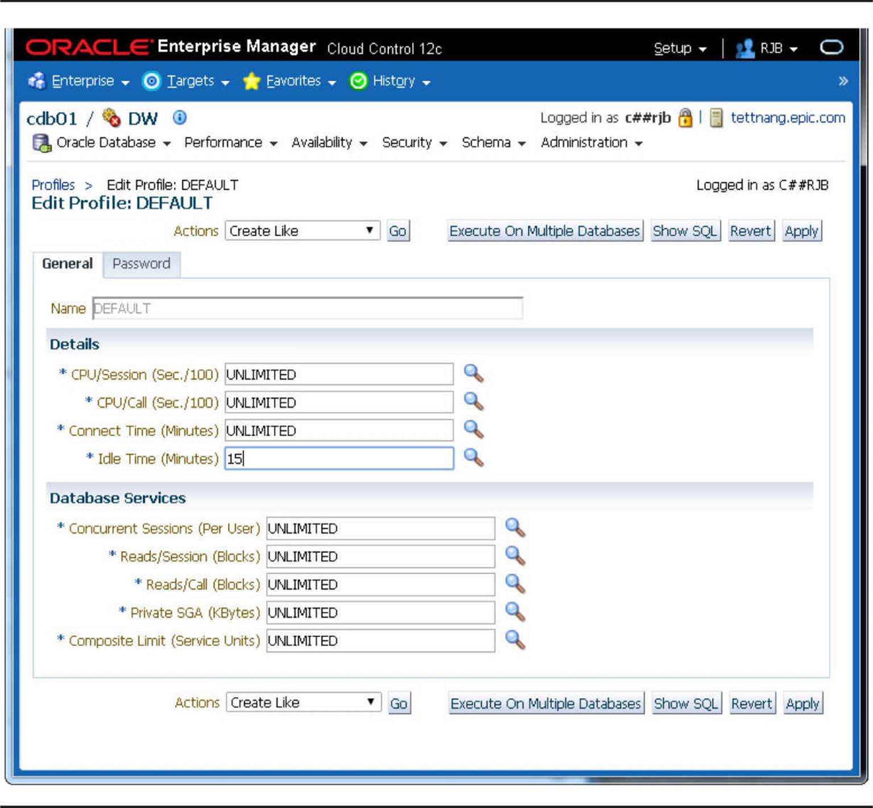Screen dimensions: 873x808
Task: Expand the Oracle Database menu
Action: (113, 142)
